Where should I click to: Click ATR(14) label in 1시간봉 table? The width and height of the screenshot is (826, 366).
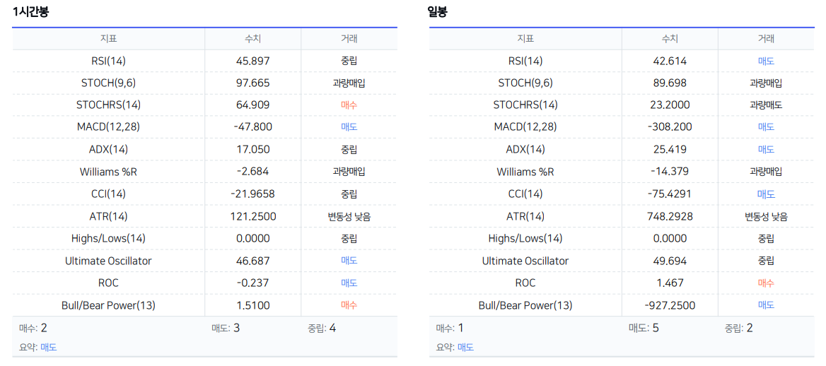point(108,216)
